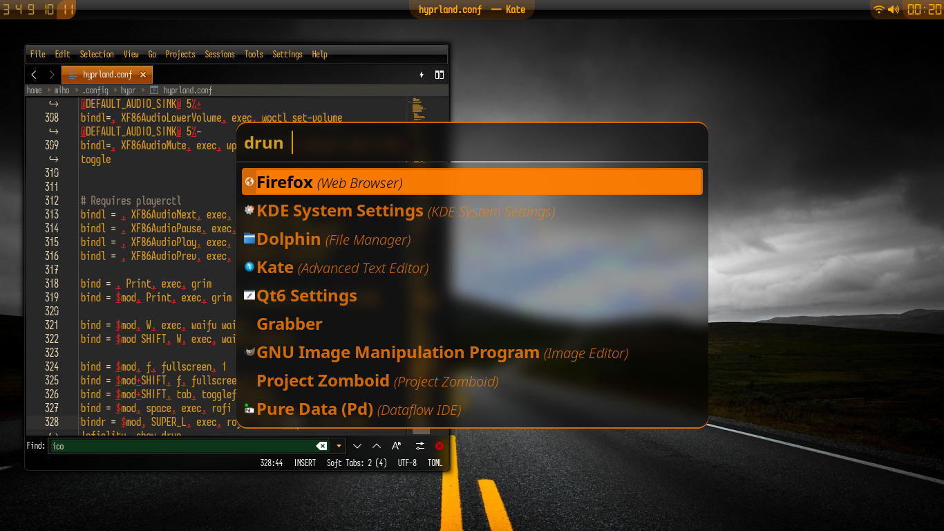Click cursor position 328:44 in status bar
This screenshot has width=944, height=531.
[272, 463]
